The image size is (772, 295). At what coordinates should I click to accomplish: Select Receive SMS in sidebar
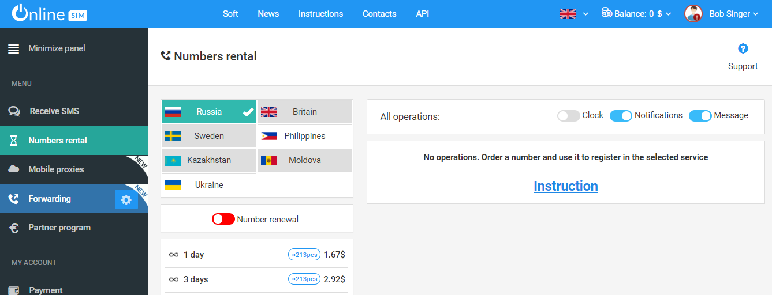click(x=74, y=111)
